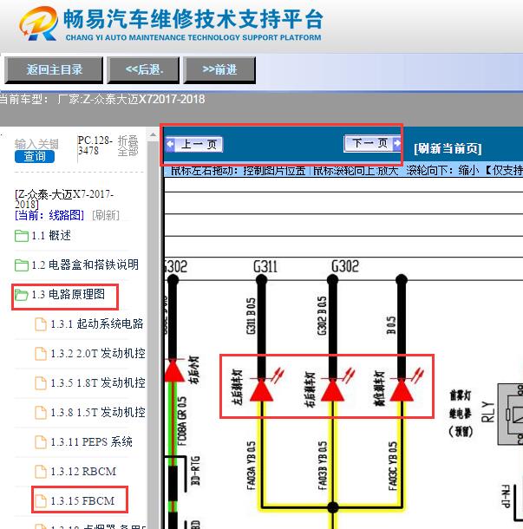Go back with the <<后退 button

143,70
